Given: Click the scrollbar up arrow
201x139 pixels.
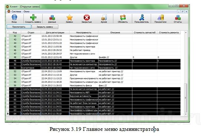Looking at the screenshot, I should click(185, 33).
